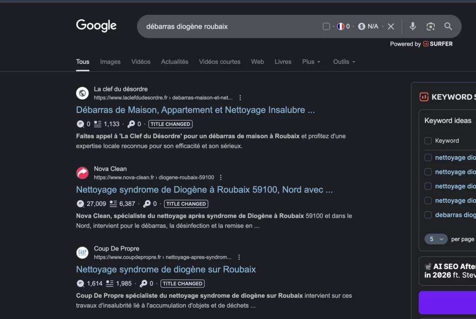The height and width of the screenshot is (319, 476).
Task: Check the first nettoyage diogène keyword checkbox
Action: click(428, 158)
